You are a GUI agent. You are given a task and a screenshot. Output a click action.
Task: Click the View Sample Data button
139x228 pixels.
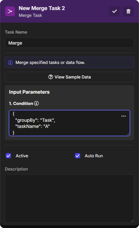(x=69, y=77)
